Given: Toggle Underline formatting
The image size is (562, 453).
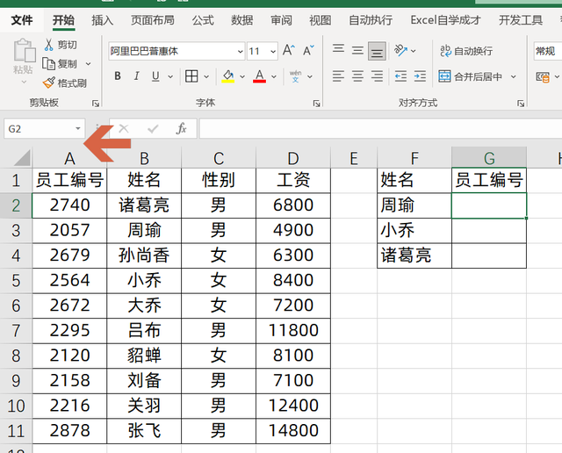Looking at the screenshot, I should pyautogui.click(x=155, y=76).
